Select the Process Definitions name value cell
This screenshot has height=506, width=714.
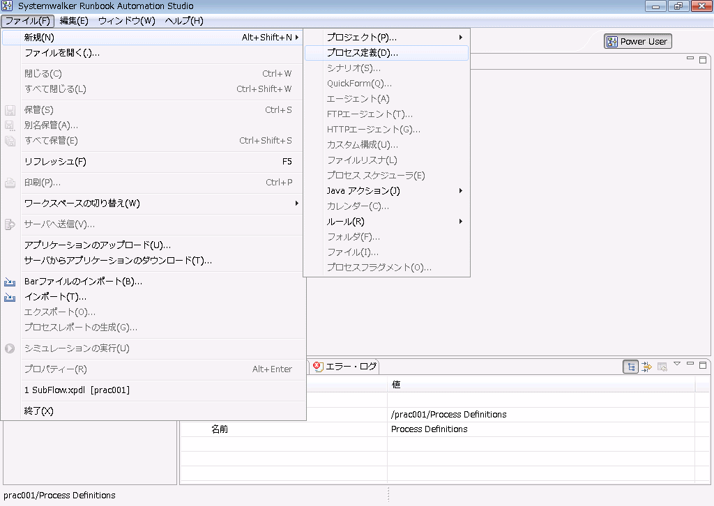(x=541, y=429)
